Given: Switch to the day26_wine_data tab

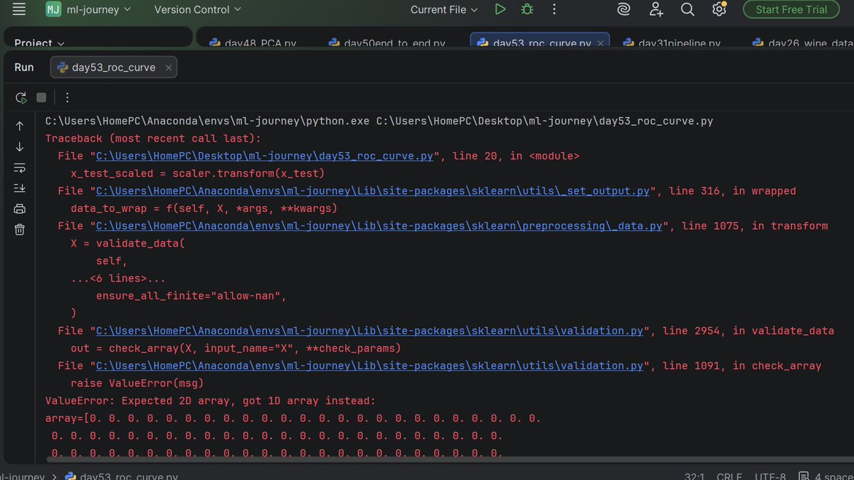Looking at the screenshot, I should 803,43.
